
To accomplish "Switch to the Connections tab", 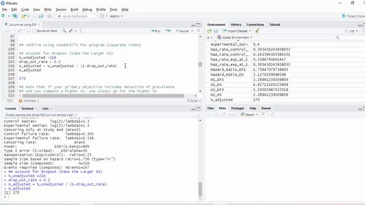I will pos(255,24).
